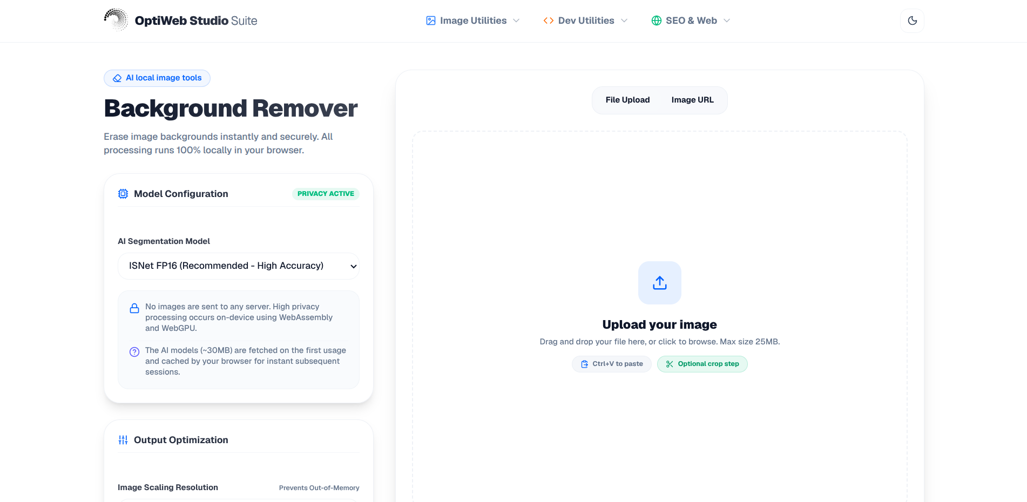This screenshot has width=1027, height=502.
Task: Click the clipboard icon in the paste chip
Action: (x=585, y=364)
